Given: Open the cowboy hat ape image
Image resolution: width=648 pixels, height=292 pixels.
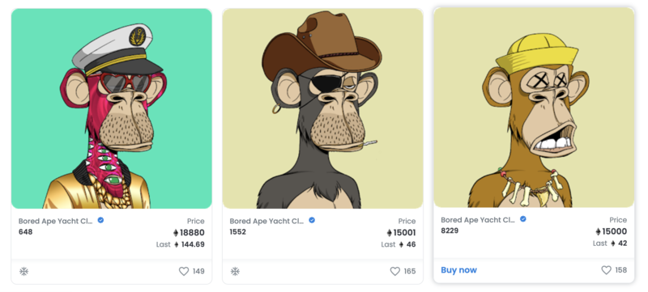Looking at the screenshot, I should [322, 108].
